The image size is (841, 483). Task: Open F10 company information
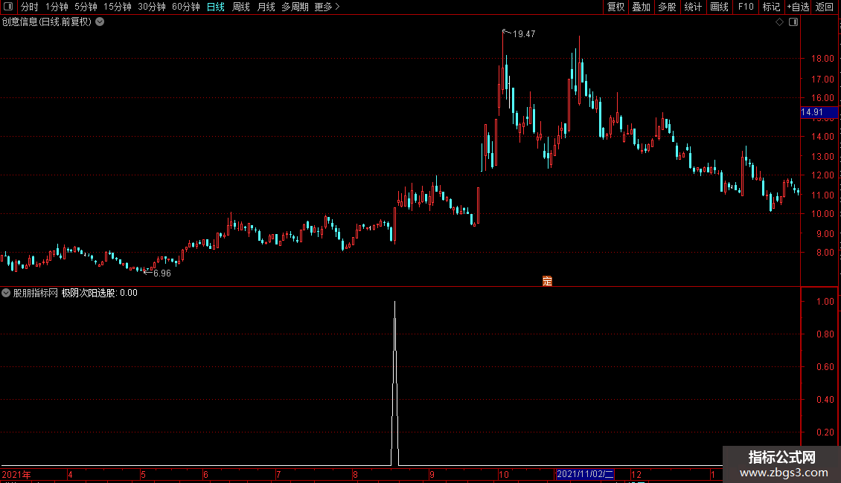[746, 7]
